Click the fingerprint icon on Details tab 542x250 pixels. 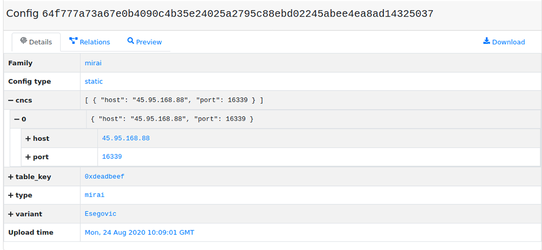point(23,42)
